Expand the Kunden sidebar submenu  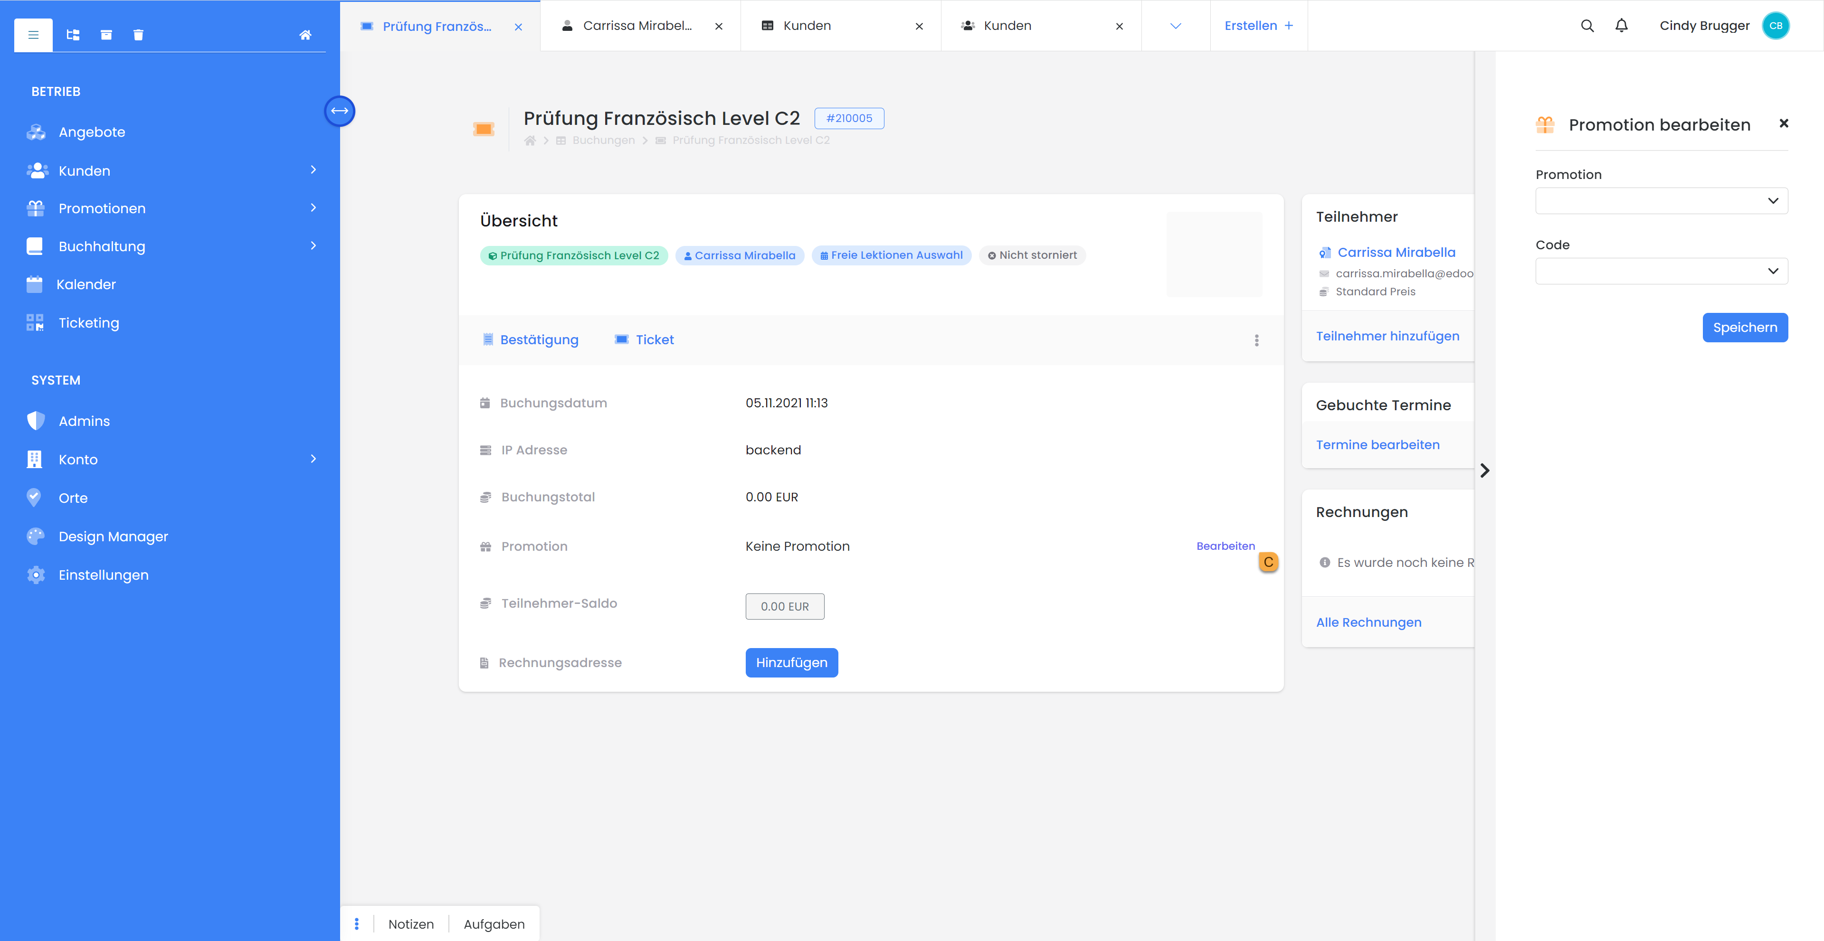point(313,170)
